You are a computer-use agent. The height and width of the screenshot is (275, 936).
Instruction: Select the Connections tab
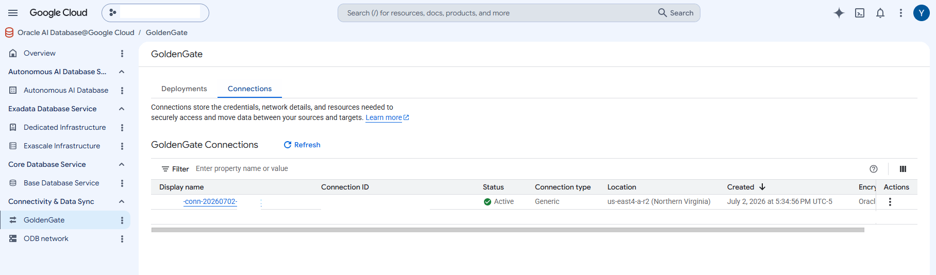pyautogui.click(x=249, y=89)
